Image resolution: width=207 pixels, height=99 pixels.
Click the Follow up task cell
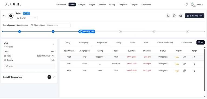(116, 64)
